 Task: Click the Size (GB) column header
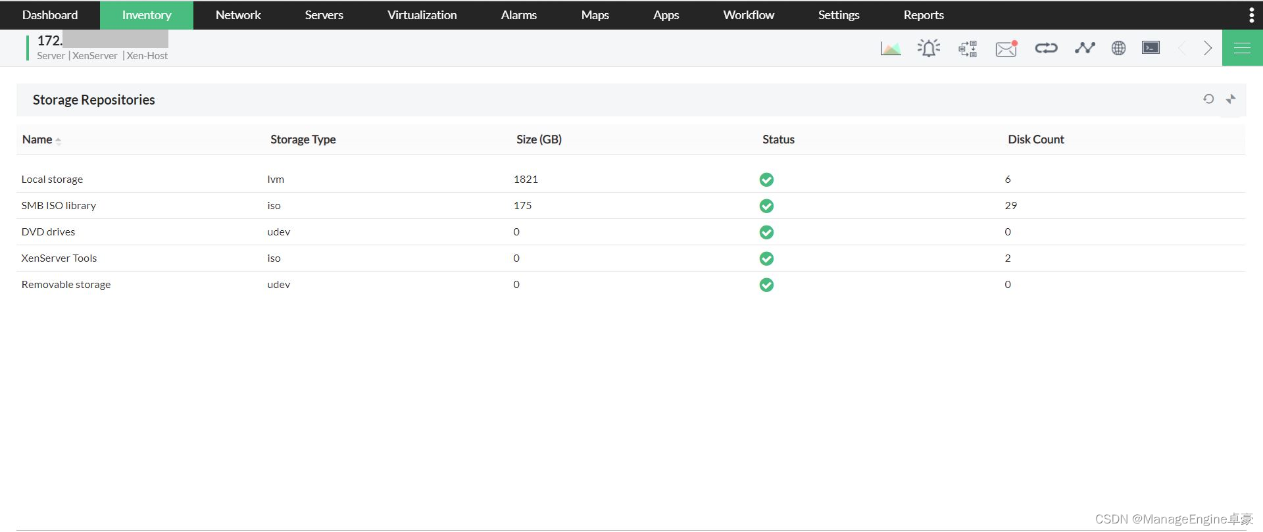pos(539,139)
